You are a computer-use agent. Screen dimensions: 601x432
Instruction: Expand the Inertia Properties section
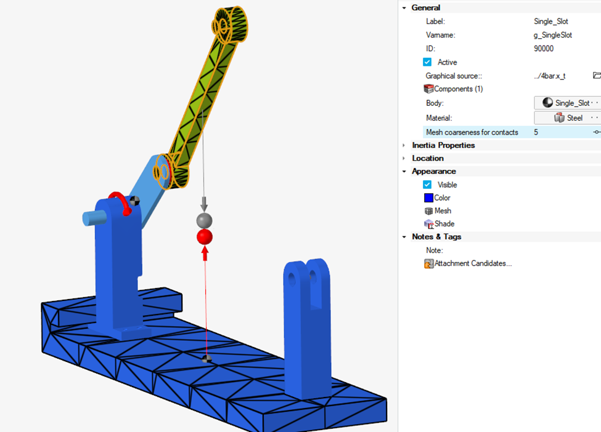click(404, 145)
